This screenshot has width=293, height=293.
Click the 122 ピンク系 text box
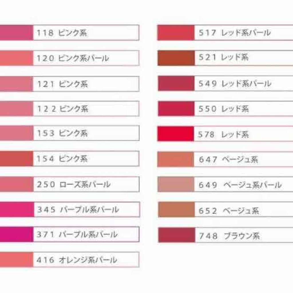[x=86, y=109]
